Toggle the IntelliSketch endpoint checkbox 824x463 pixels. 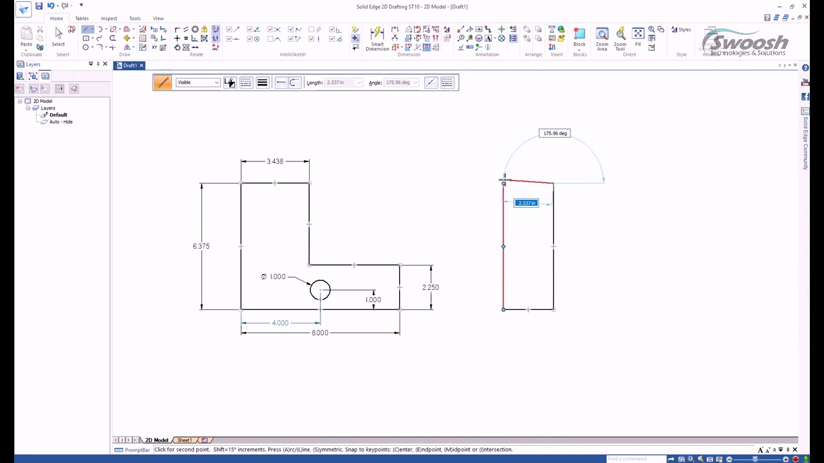point(229,30)
